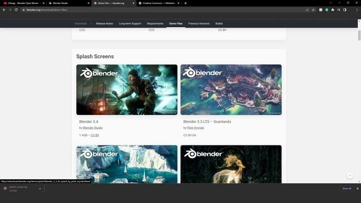
Task: Open the Piotr Krynski author link
Action: click(196, 128)
